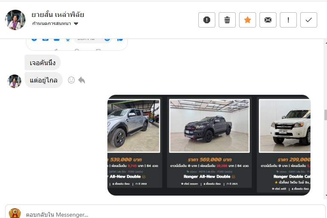Flag conversation with plain exclamation mark icon
327x218 pixels.
[x=288, y=20]
